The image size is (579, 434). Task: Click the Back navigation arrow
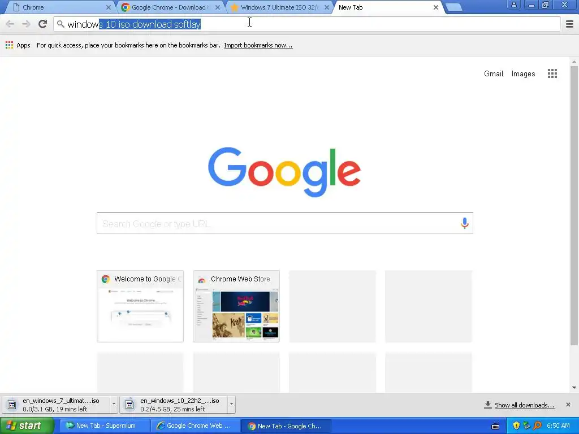(10, 24)
